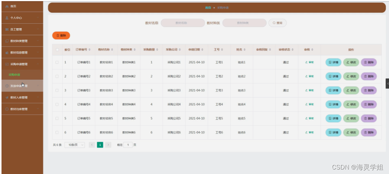Open 首页 in the breadcrumb bar
Image resolution: width=389 pixels, height=174 pixels.
pos(208,8)
